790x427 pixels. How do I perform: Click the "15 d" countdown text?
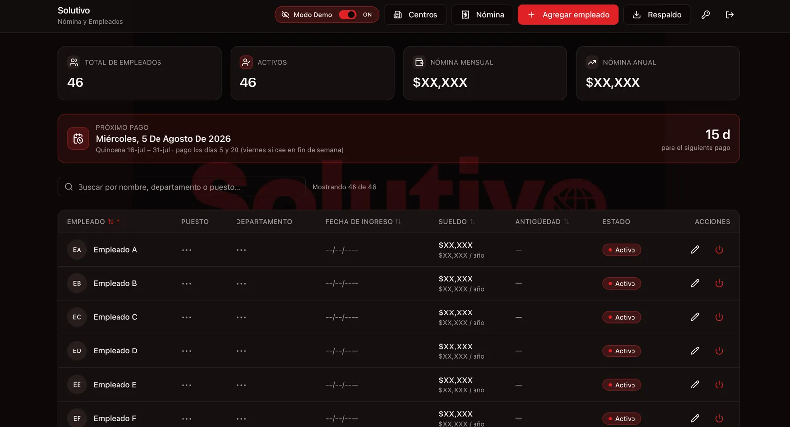pos(717,134)
